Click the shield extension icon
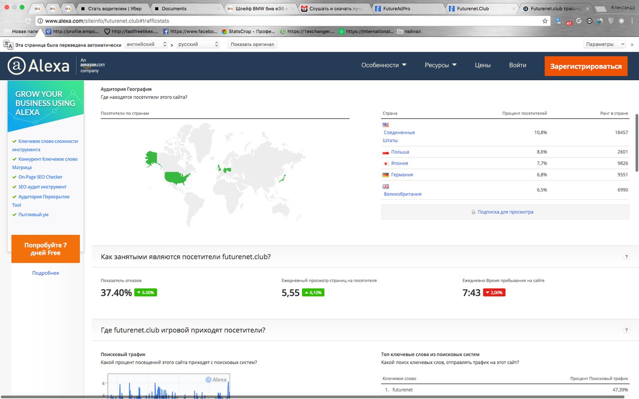The width and height of the screenshot is (639, 399). (x=611, y=21)
